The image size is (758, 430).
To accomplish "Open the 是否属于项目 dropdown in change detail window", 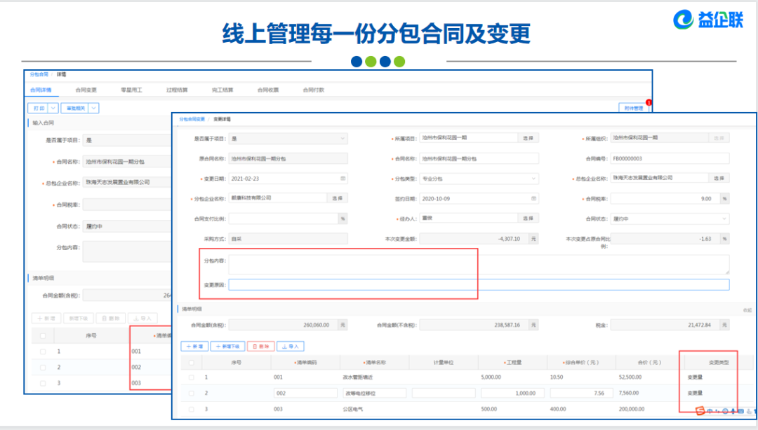I will point(288,139).
